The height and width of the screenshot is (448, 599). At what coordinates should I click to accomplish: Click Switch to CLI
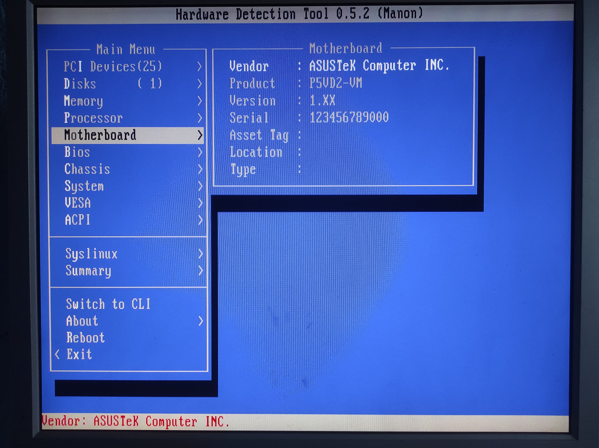tap(108, 304)
